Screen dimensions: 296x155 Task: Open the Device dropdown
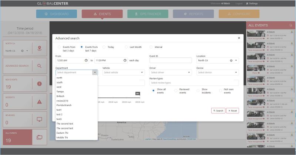tap(217, 73)
